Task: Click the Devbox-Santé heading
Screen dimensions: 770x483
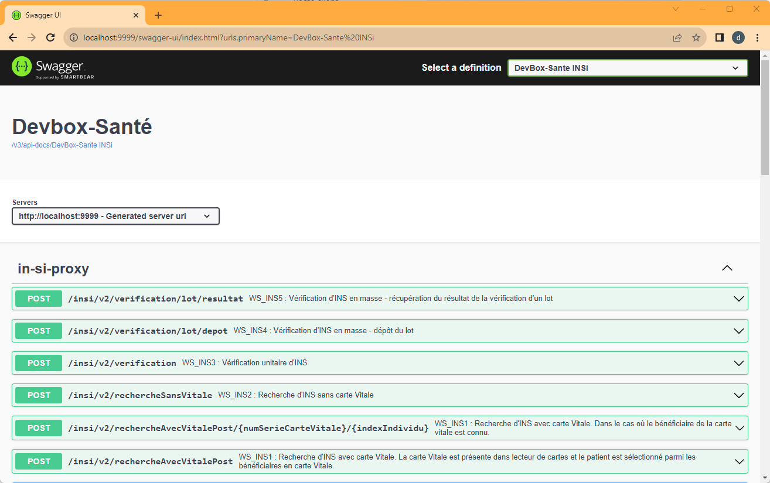Action: (x=82, y=126)
